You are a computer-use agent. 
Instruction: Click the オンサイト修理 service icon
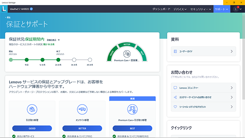pos(82,109)
